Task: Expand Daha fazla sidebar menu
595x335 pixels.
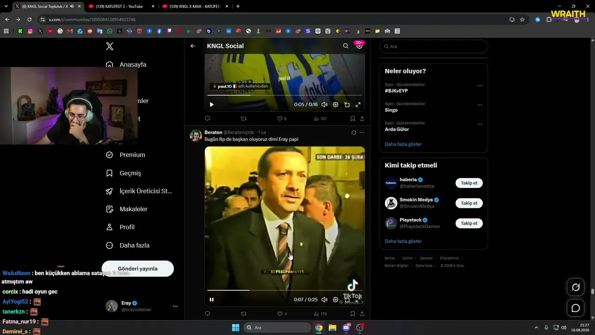Action: 128,245
